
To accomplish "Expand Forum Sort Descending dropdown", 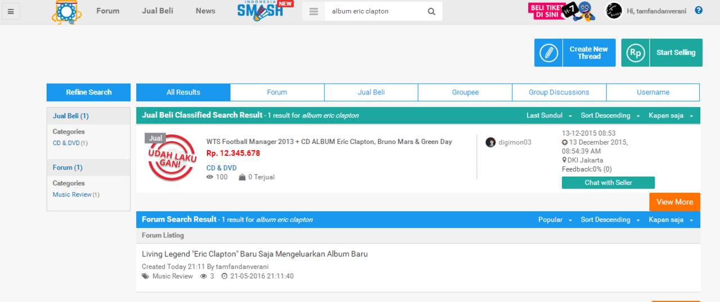I will tap(610, 220).
